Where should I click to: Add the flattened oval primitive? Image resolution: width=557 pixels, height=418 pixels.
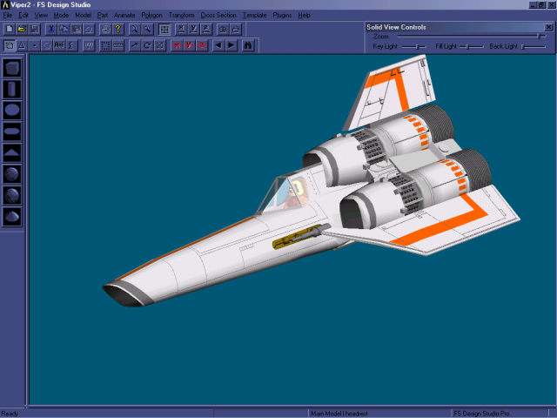(x=12, y=131)
